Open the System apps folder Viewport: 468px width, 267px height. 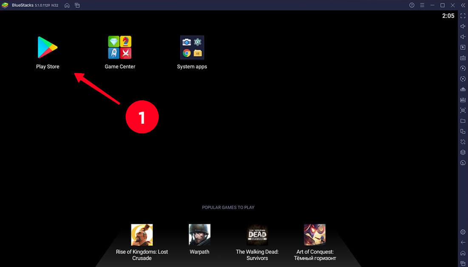pos(192,47)
